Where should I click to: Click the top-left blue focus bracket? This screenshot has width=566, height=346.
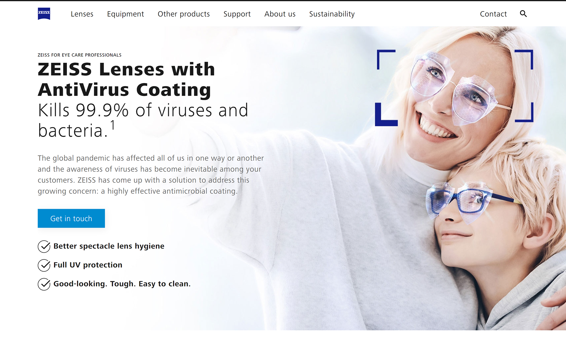point(386,59)
